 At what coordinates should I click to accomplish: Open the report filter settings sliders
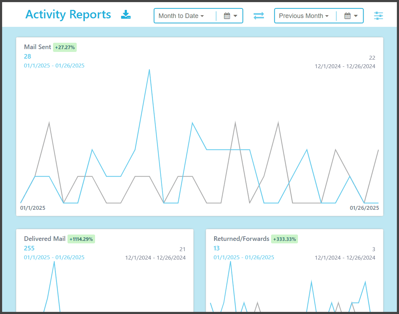pyautogui.click(x=379, y=16)
